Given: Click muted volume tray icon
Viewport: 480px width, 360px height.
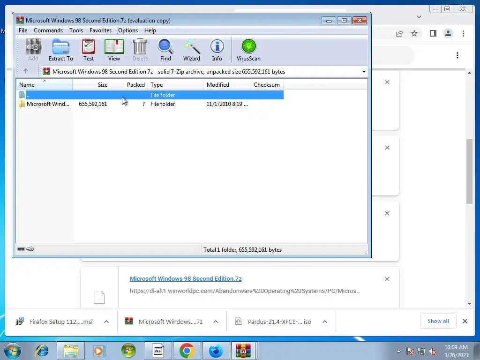Looking at the screenshot, I should tap(433, 351).
